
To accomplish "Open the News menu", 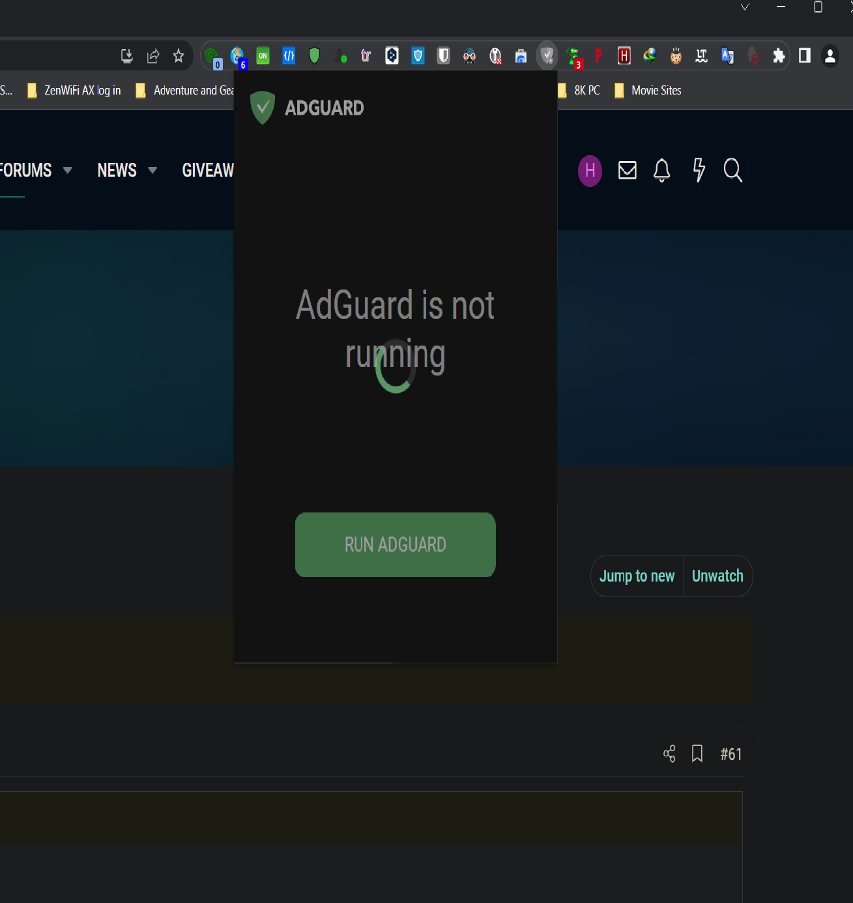I will 117,170.
